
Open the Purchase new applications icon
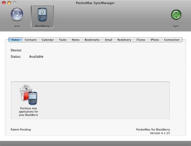pyautogui.click(x=29, y=95)
